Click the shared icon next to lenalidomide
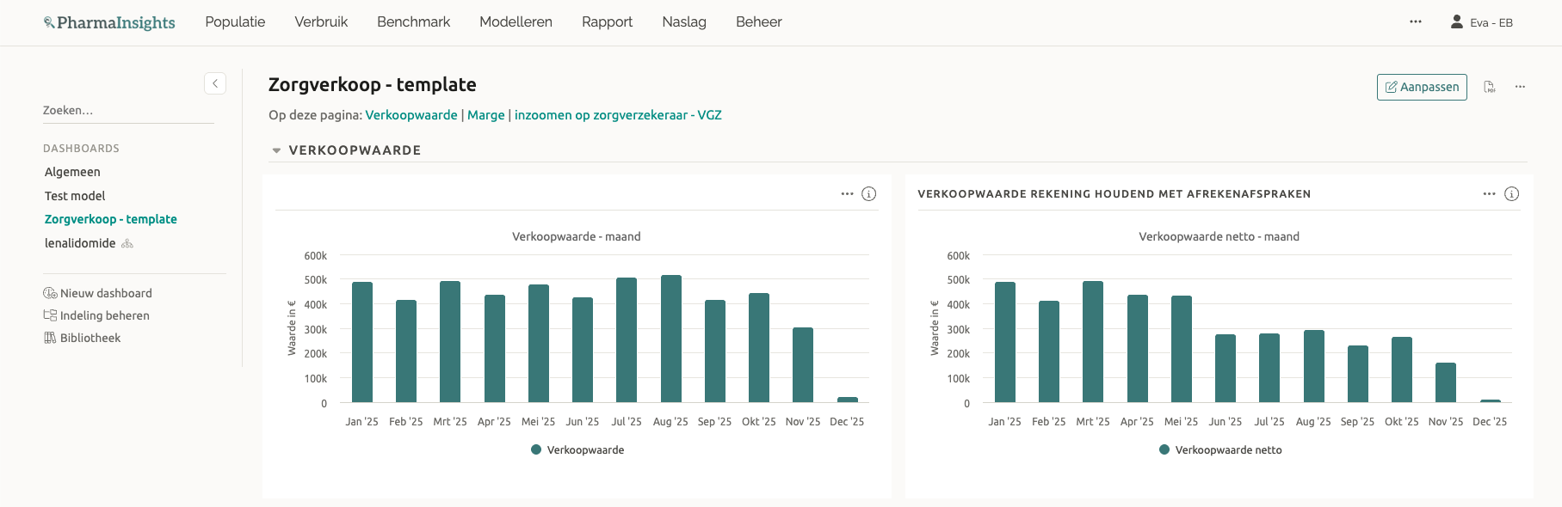This screenshot has height=507, width=1562. (127, 244)
